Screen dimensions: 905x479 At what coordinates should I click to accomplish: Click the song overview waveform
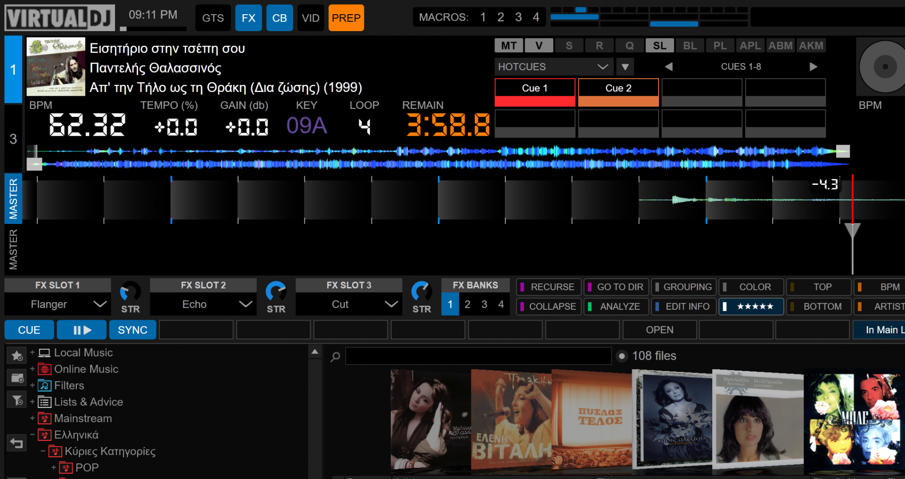pos(438,157)
